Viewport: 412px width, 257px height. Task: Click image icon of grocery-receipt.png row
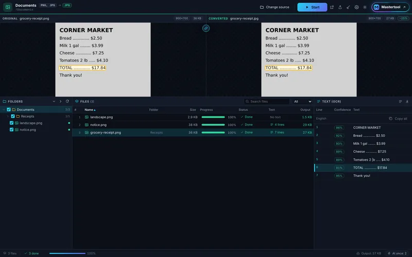(x=87, y=133)
